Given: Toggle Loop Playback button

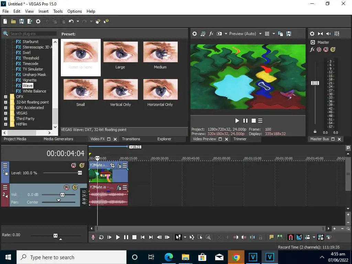Looking at the screenshot, I should pos(101,237).
